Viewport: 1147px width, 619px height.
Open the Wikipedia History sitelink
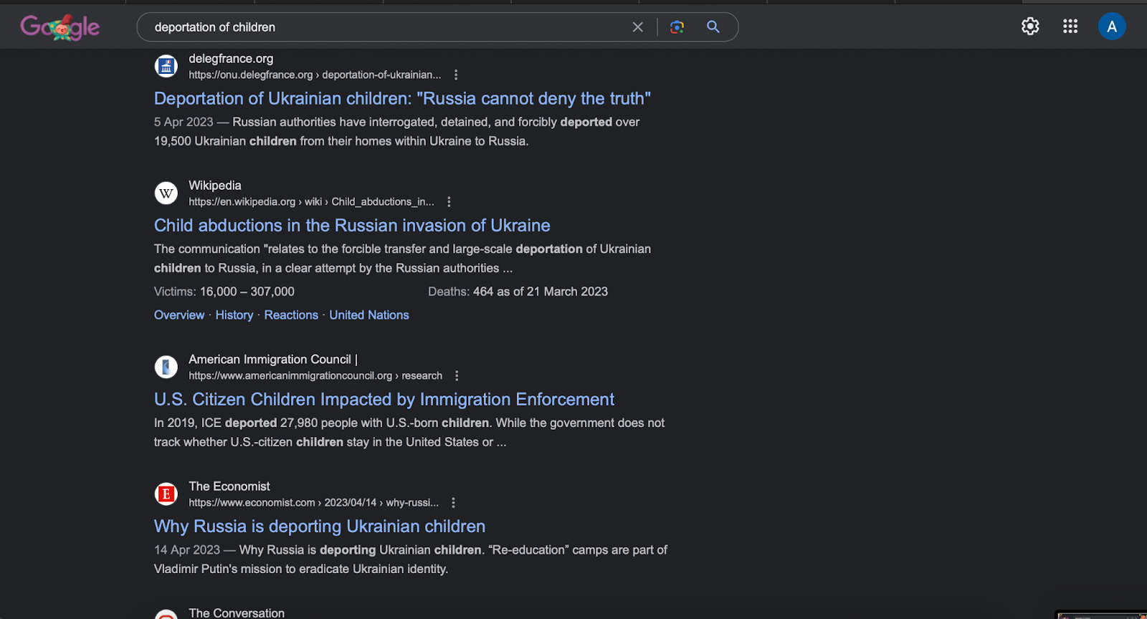(234, 315)
